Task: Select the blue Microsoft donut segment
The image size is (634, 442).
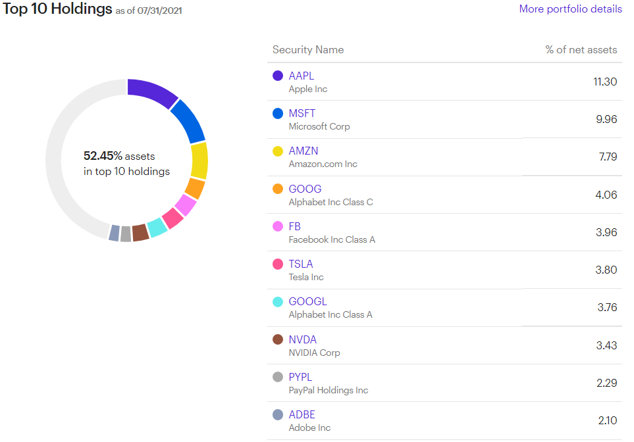Action: (188, 121)
